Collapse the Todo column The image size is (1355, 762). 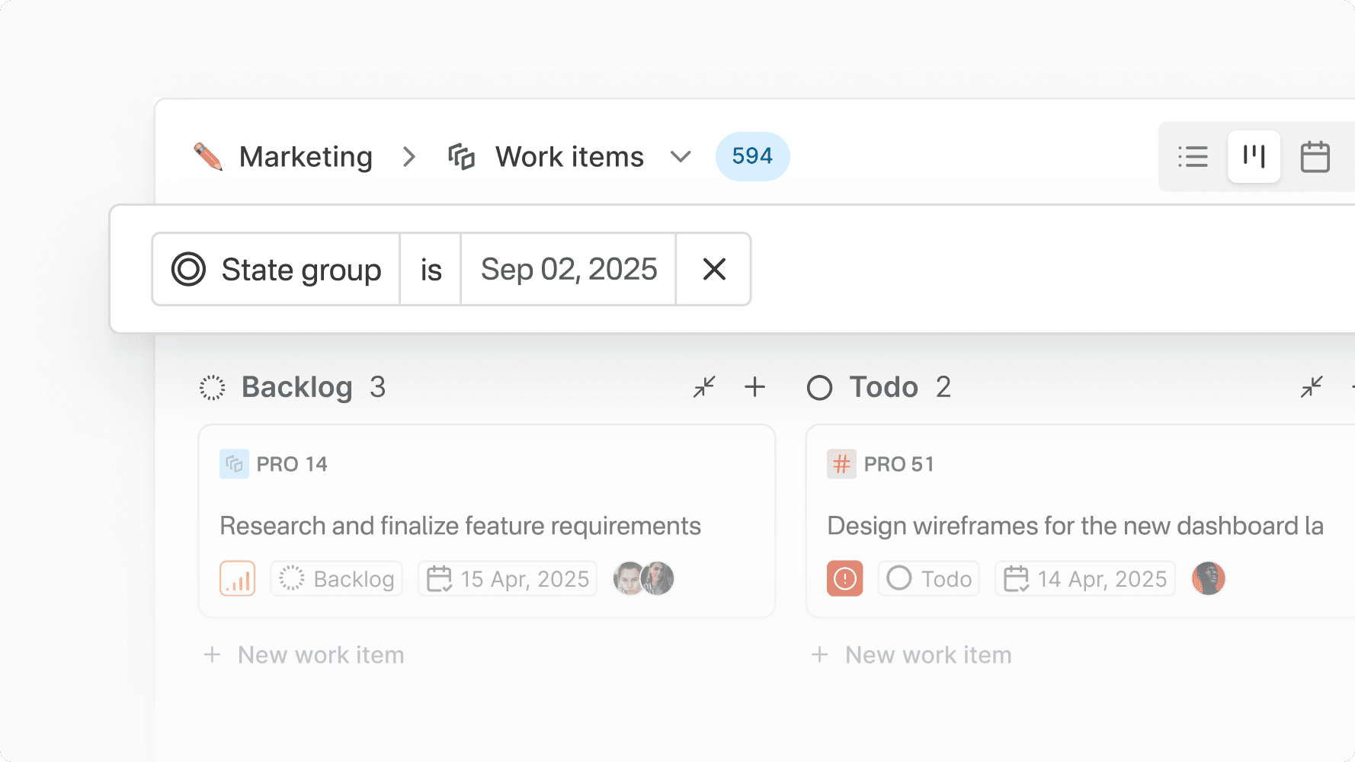pyautogui.click(x=1312, y=387)
